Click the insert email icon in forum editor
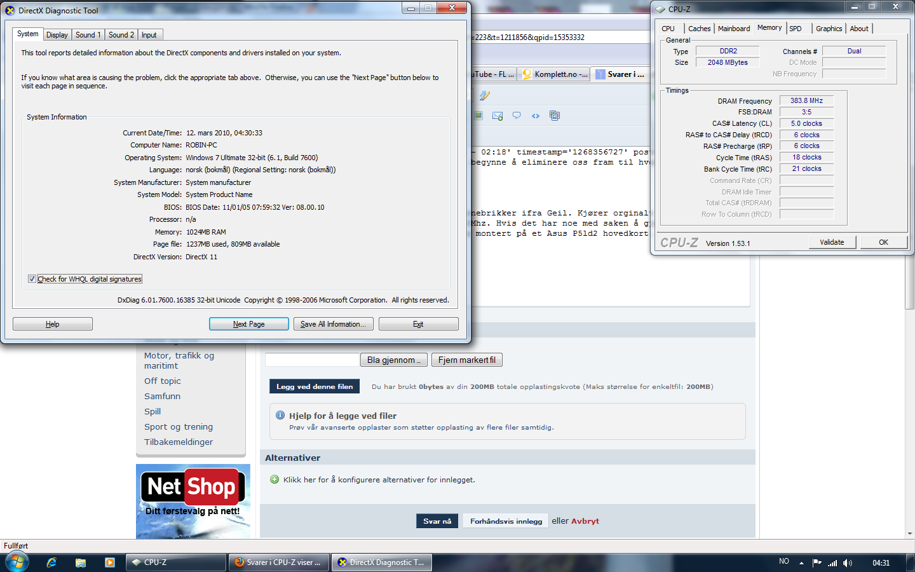Image resolution: width=915 pixels, height=572 pixels. [498, 116]
